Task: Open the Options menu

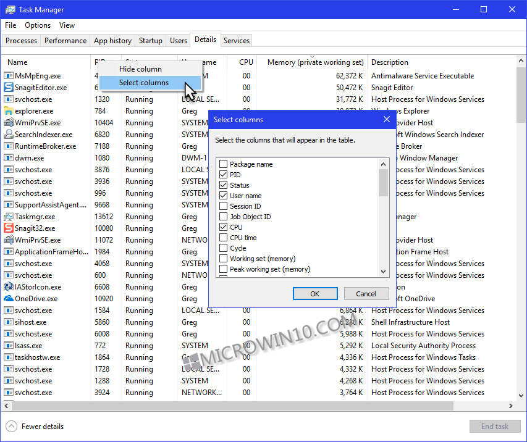Action: 38,25
